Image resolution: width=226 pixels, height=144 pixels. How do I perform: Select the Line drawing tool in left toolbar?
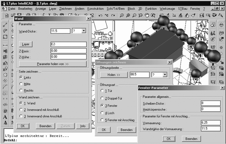5,25
